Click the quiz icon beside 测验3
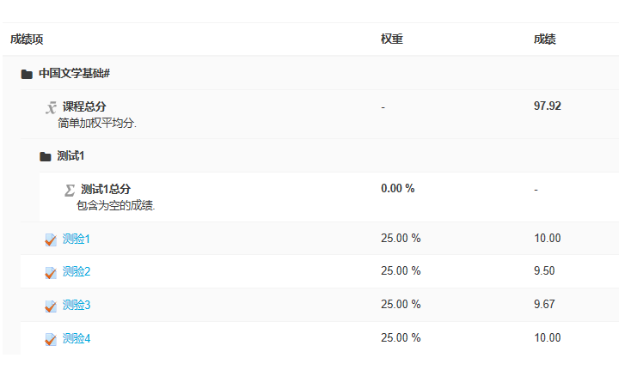 pyautogui.click(x=51, y=306)
